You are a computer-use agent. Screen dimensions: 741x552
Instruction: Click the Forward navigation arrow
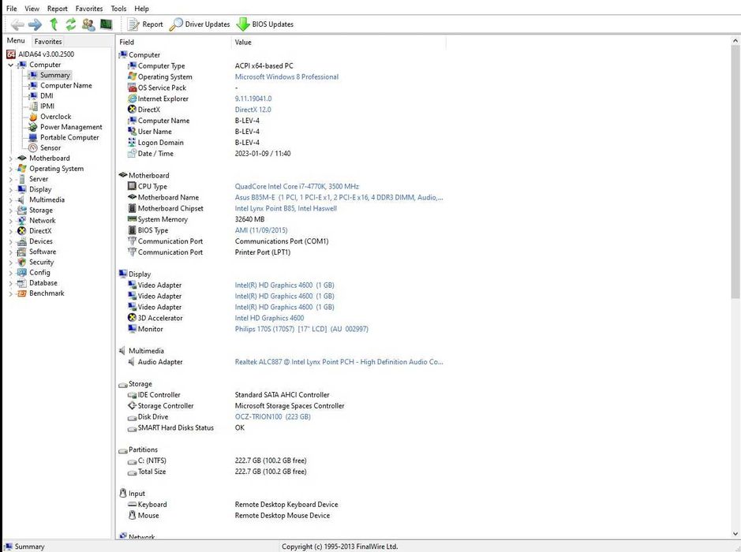point(35,24)
